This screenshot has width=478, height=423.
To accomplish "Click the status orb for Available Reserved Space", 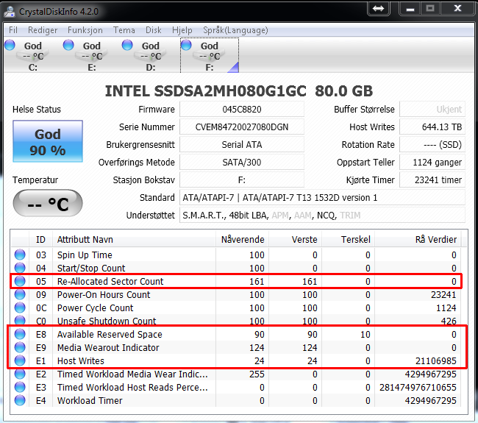I will pos(20,334).
